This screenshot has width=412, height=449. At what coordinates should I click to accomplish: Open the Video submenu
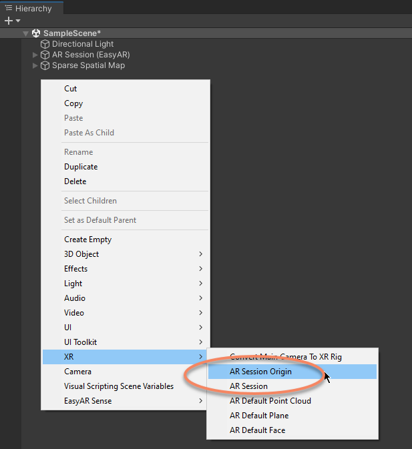point(126,313)
